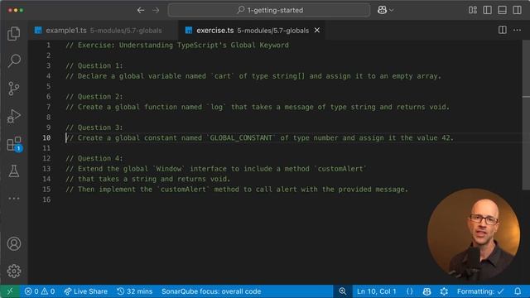Click the comment line for Question 1:
Image resolution: width=530 pixels, height=298 pixels.
click(94, 65)
